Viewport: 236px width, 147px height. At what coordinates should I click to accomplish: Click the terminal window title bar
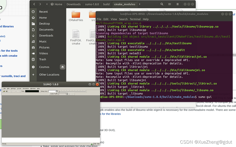(164, 14)
